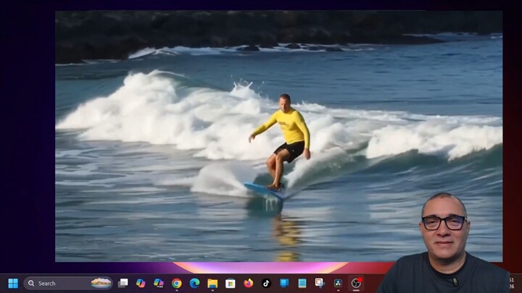Open the blue desktop app taskbar icon
522x293 pixels.
pyautogui.click(x=284, y=283)
